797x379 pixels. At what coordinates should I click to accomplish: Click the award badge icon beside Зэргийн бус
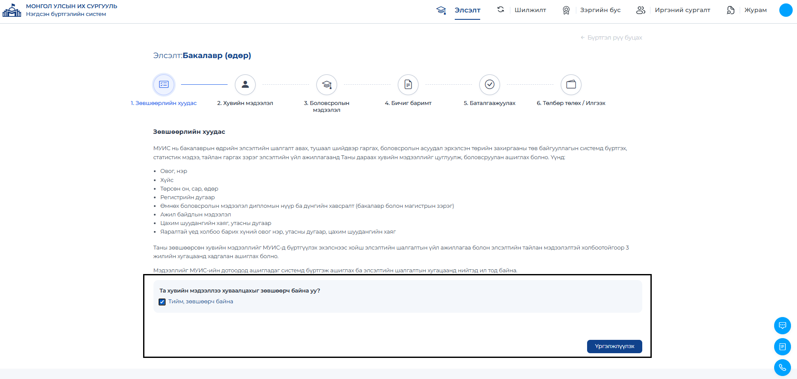tap(566, 10)
